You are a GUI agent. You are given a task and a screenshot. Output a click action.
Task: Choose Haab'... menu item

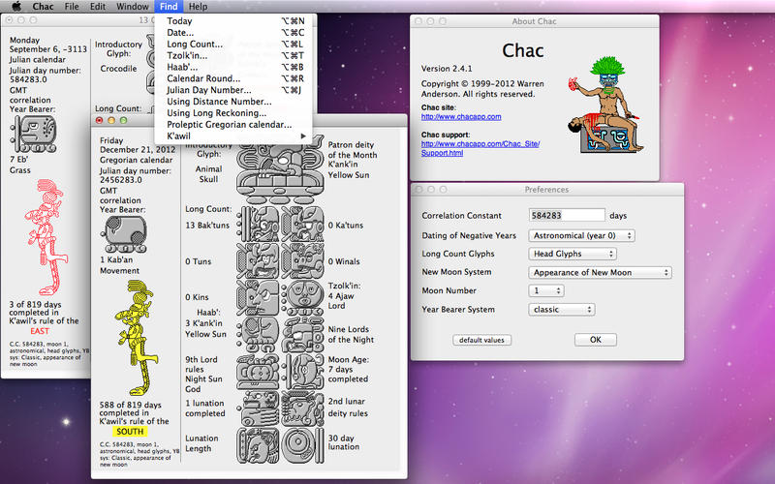[x=235, y=67]
